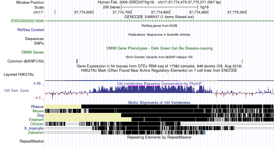The image size is (274, 148).
Task: Click the Rhesus yellow gap block
Action: 63,107
